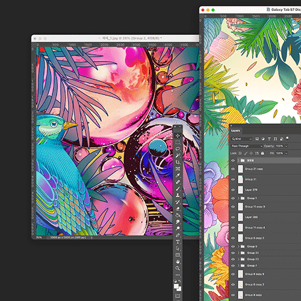Open the Pass Through blend mode dropdown
The width and height of the screenshot is (301, 301).
[x=247, y=146]
